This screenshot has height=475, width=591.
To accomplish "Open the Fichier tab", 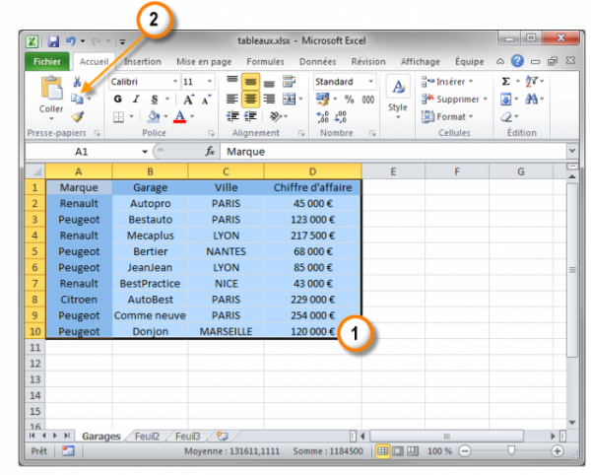I will coord(47,61).
